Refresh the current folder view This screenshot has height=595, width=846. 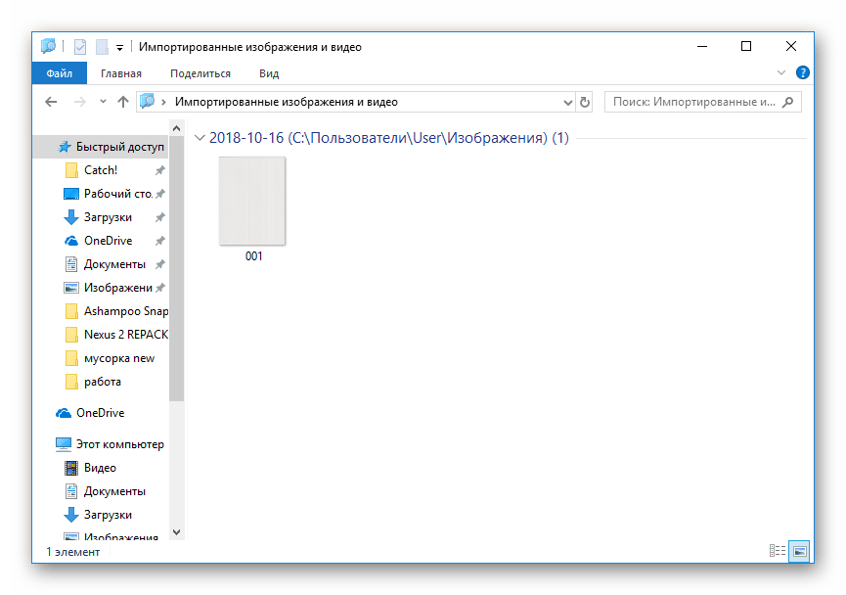[x=585, y=102]
